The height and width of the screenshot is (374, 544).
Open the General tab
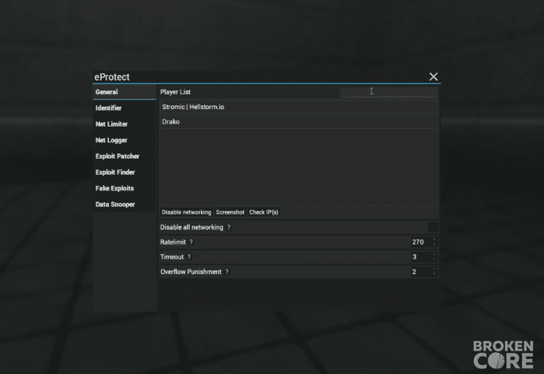124,92
